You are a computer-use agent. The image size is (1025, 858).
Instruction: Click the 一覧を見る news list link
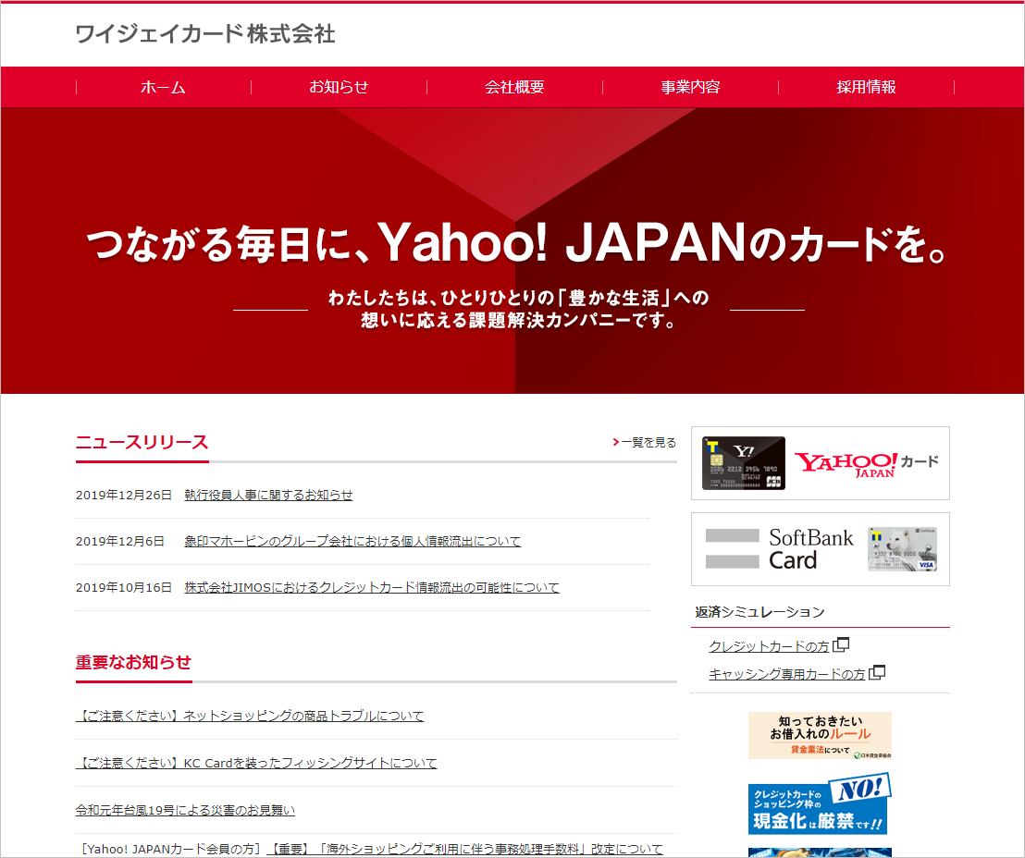coord(647,443)
